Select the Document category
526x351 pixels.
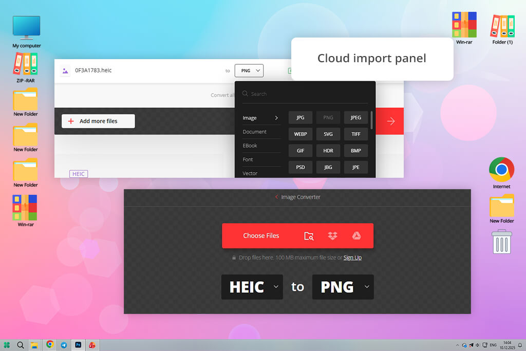tap(255, 132)
